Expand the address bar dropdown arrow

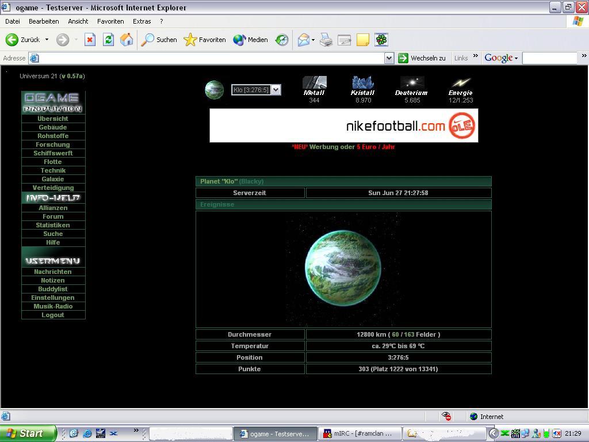click(389, 58)
